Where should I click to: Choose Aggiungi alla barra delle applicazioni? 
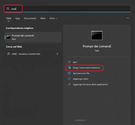coord(90,84)
